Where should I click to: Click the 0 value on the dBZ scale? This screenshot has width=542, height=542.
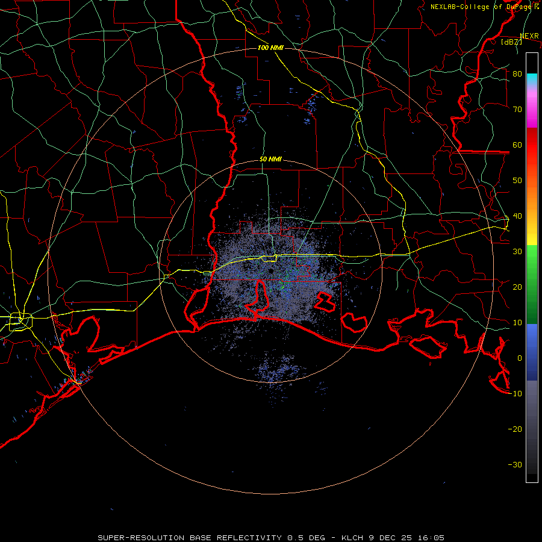click(x=520, y=358)
